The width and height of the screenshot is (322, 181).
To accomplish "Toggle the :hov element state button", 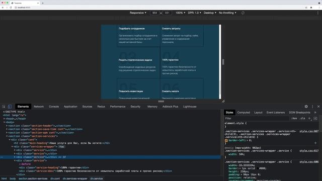I will pyautogui.click(x=294, y=119).
